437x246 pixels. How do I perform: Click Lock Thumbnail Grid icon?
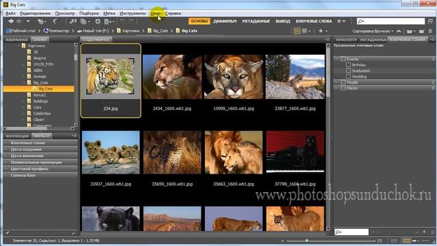(x=394, y=241)
